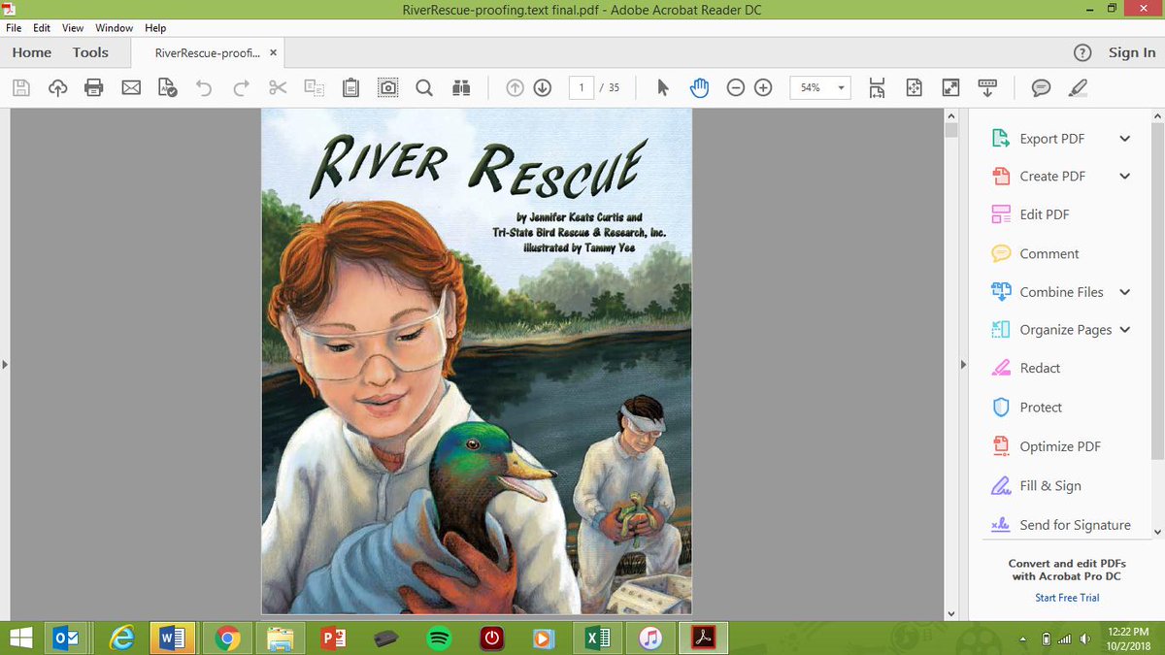Open the Window menu
Image resolution: width=1165 pixels, height=655 pixels.
[x=115, y=28]
